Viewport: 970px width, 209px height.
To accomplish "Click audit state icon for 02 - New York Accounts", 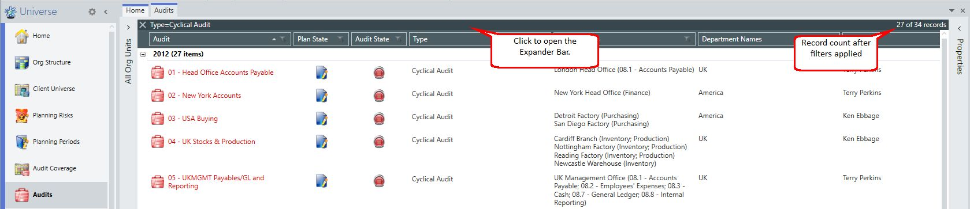I will pos(379,96).
